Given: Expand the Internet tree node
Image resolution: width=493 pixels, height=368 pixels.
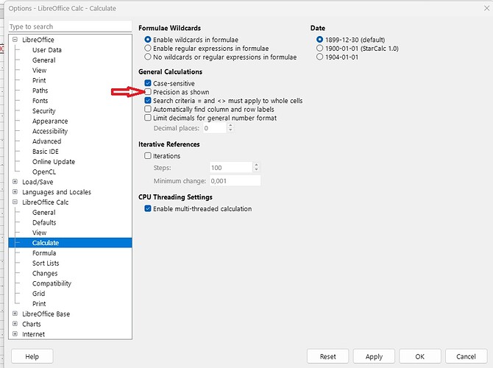Looking at the screenshot, I should [x=15, y=334].
